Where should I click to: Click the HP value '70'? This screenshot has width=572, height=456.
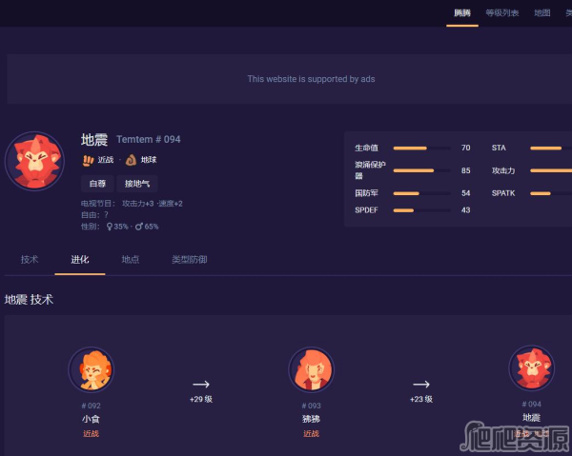[465, 148]
